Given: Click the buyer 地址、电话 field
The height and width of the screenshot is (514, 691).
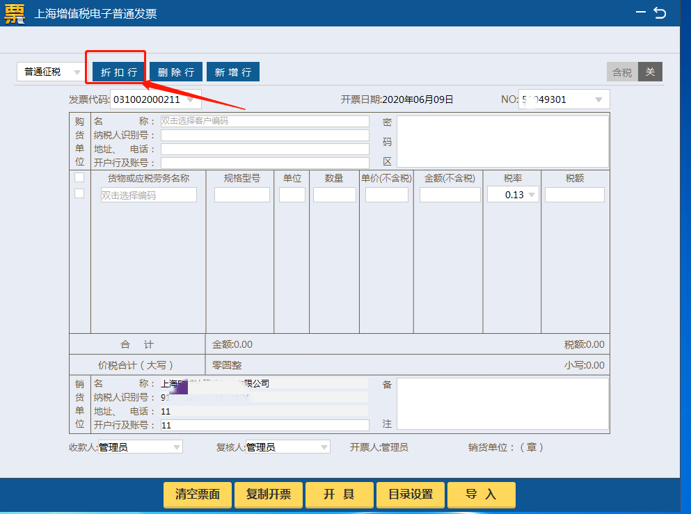Looking at the screenshot, I should point(265,149).
